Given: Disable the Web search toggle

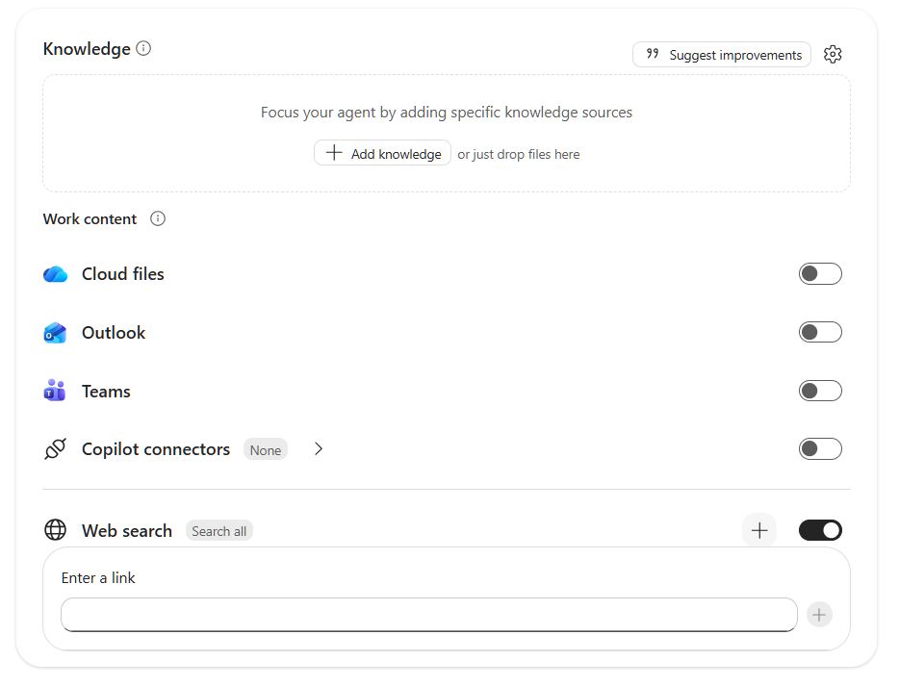Looking at the screenshot, I should point(820,530).
